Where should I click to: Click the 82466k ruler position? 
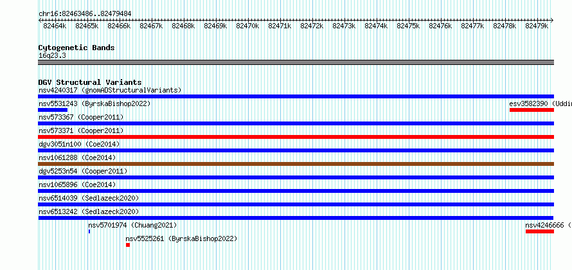coord(119,26)
